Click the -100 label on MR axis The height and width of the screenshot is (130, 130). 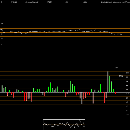coord(127,115)
